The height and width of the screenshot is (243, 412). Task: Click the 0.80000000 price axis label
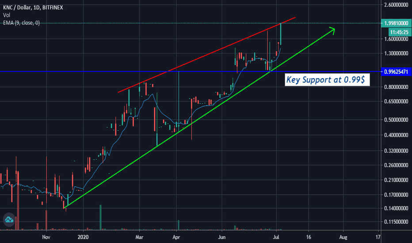click(396, 87)
